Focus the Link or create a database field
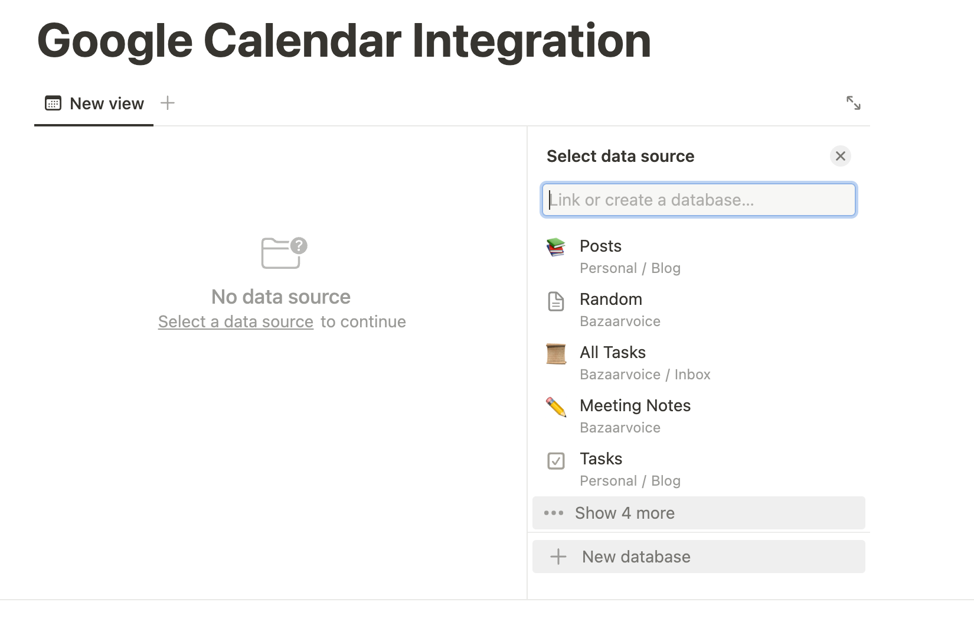The image size is (974, 644). [698, 200]
